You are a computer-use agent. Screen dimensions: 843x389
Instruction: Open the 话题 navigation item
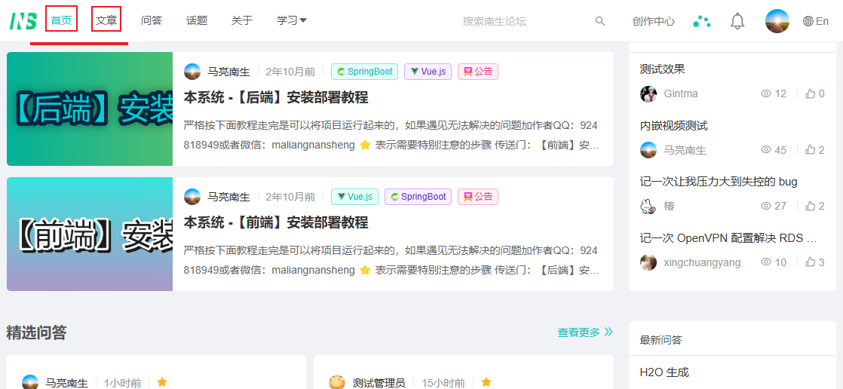(197, 20)
